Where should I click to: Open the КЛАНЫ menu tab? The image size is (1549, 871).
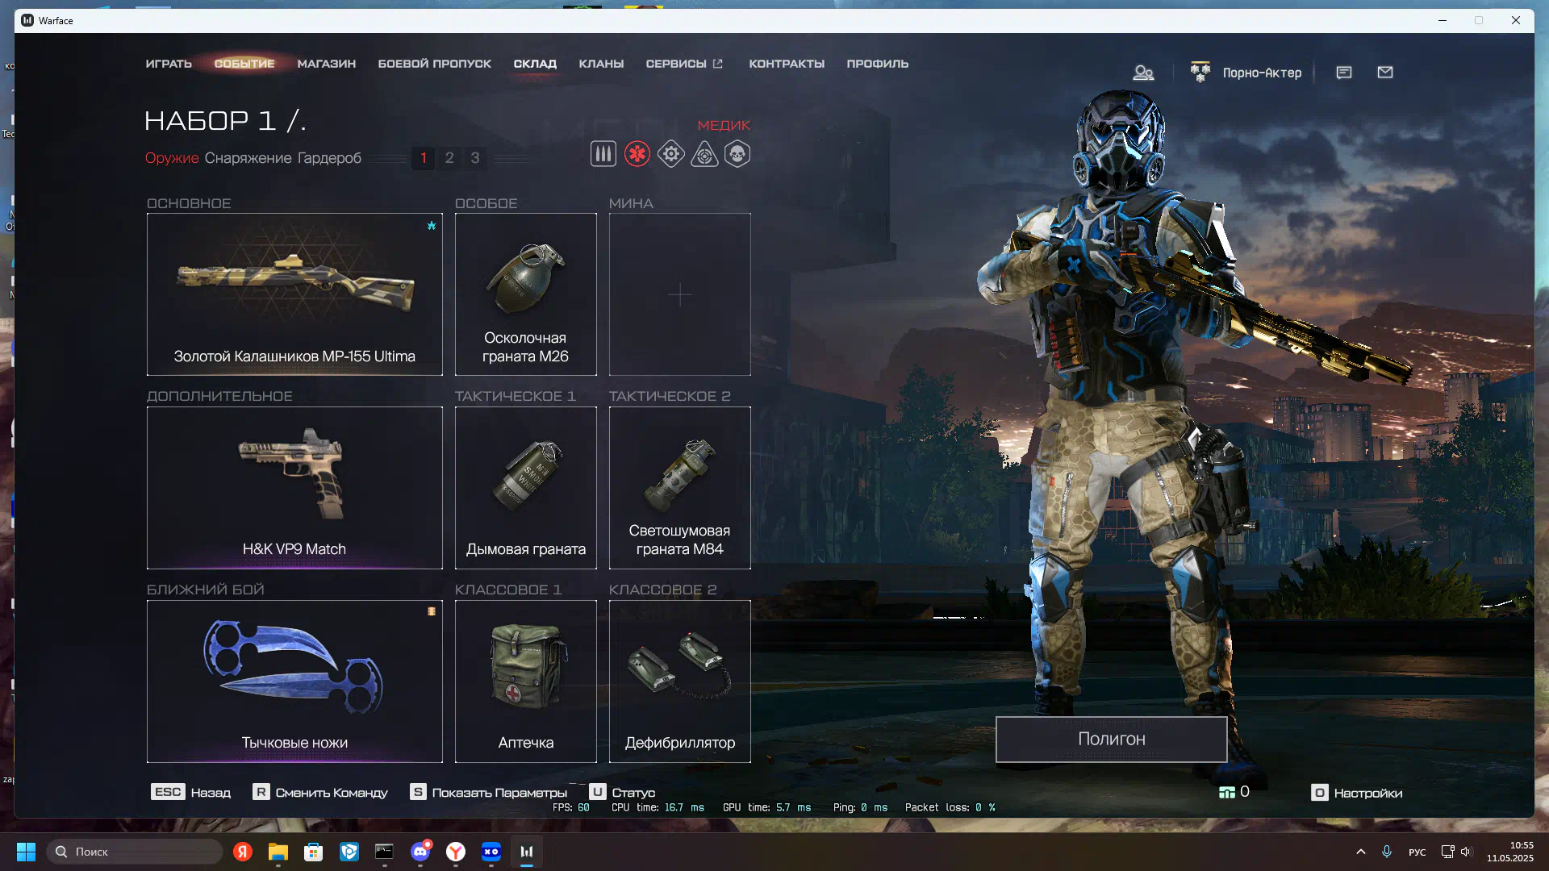(x=601, y=64)
